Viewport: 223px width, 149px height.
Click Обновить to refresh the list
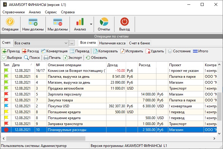click(x=96, y=58)
